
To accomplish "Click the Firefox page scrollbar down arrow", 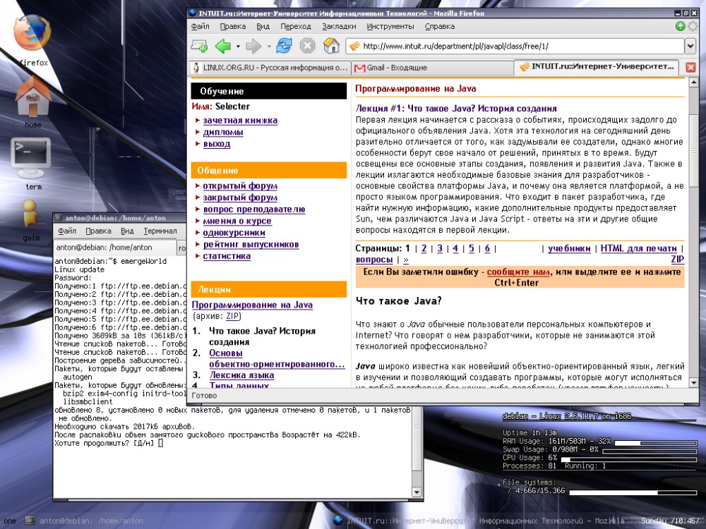I will click(693, 383).
